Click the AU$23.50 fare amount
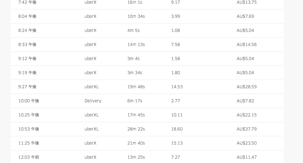303x163 pixels. tap(247, 143)
